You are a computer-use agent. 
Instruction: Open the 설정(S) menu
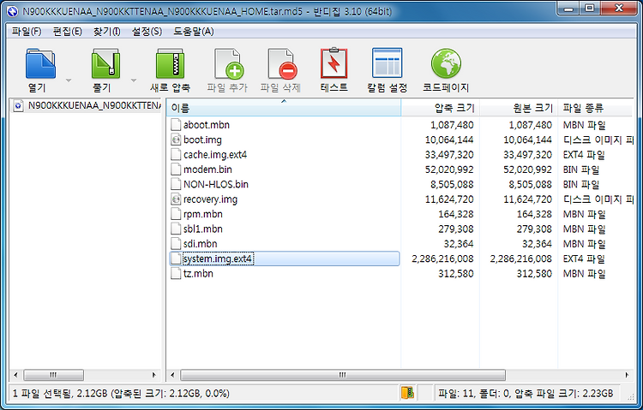coord(147,32)
